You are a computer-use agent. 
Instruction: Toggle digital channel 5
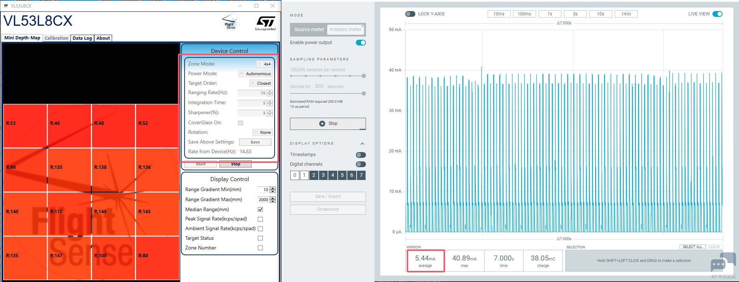(342, 175)
